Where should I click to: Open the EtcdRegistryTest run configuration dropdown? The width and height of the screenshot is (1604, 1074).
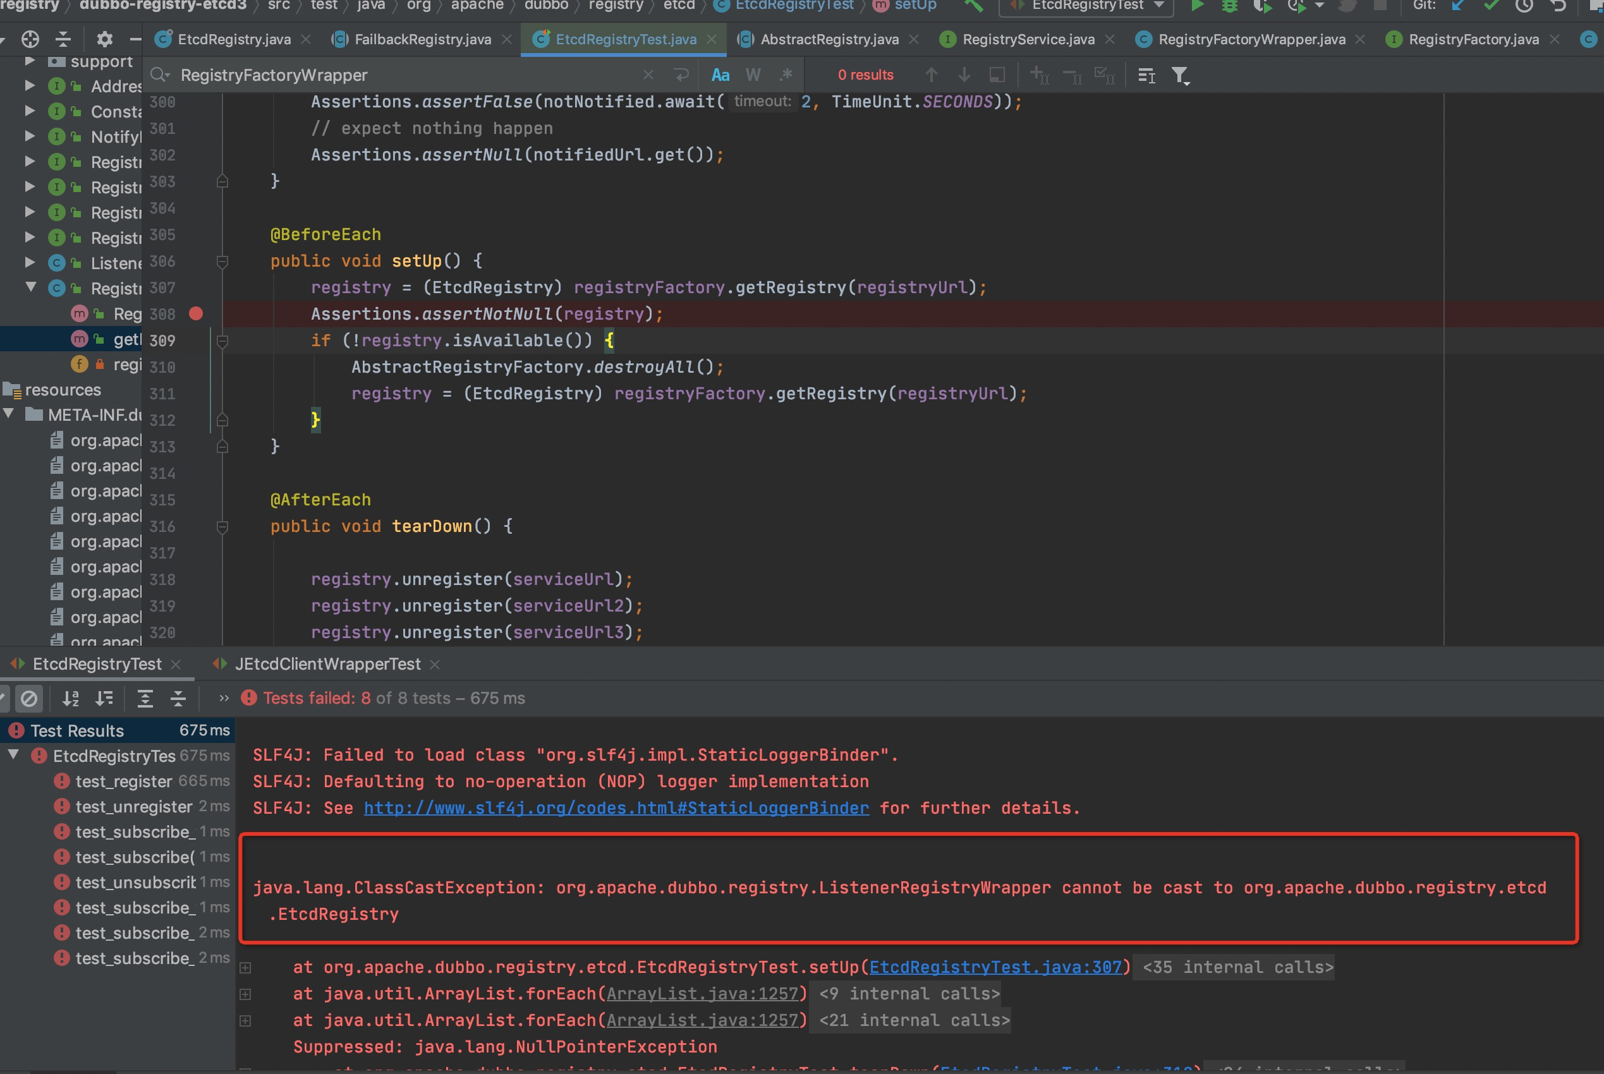coord(1159,6)
